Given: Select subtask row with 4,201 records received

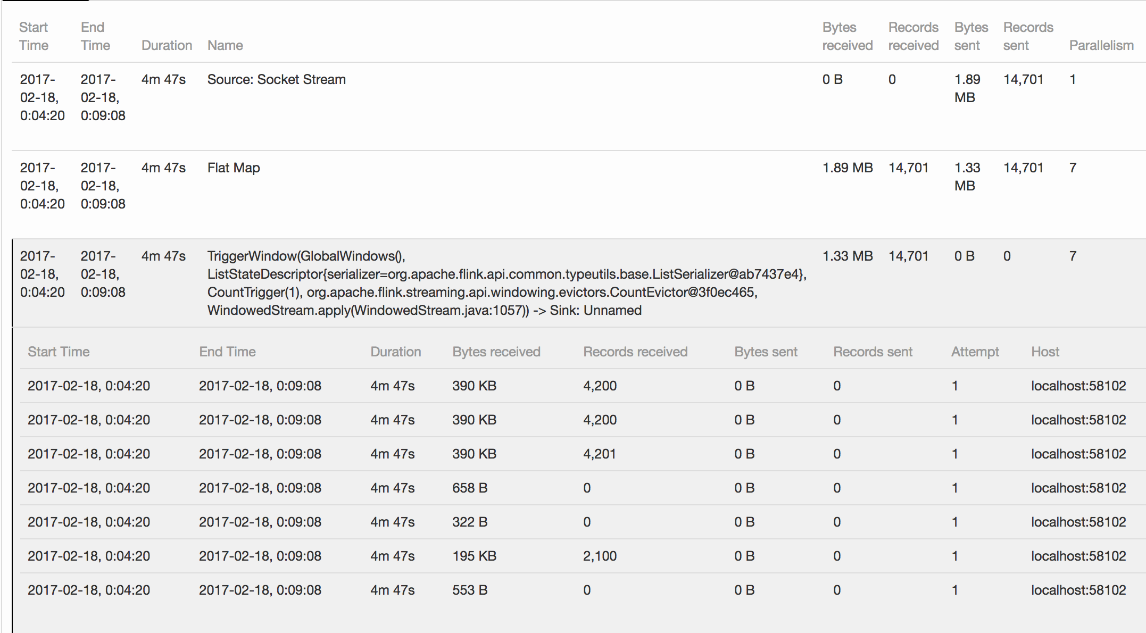Looking at the screenshot, I should pyautogui.click(x=599, y=454).
